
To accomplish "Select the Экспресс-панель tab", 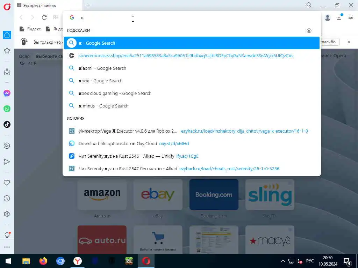I will [48, 5].
